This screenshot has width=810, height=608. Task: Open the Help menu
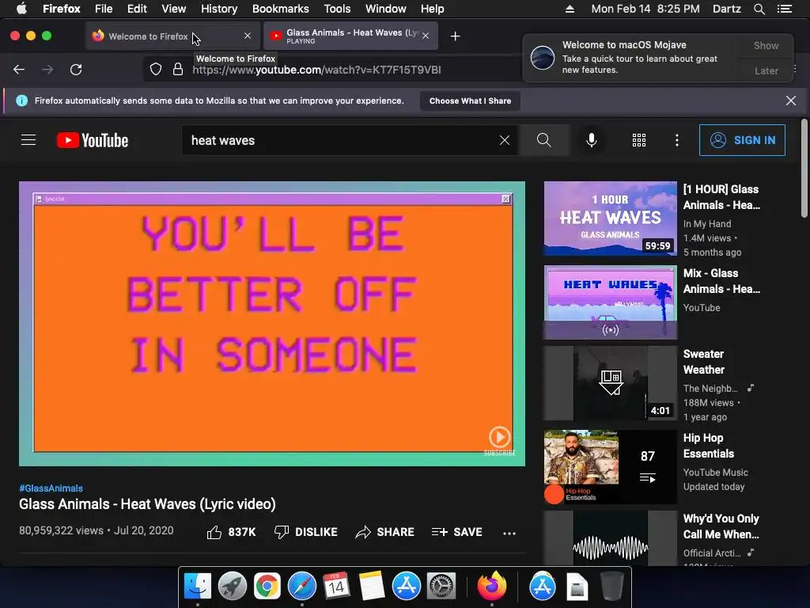(432, 9)
